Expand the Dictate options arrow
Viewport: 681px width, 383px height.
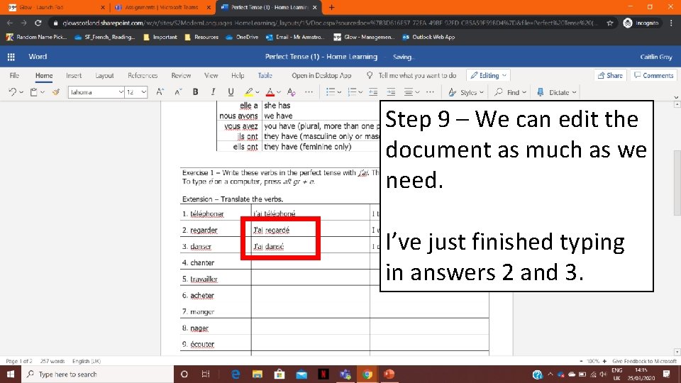(574, 92)
